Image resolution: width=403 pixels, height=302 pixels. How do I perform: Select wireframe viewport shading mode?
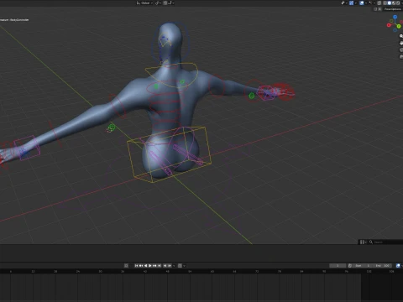coord(385,3)
